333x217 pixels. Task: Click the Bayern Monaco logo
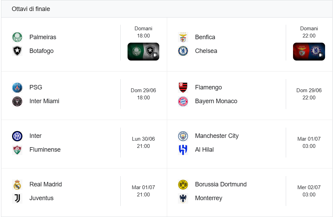point(183,101)
